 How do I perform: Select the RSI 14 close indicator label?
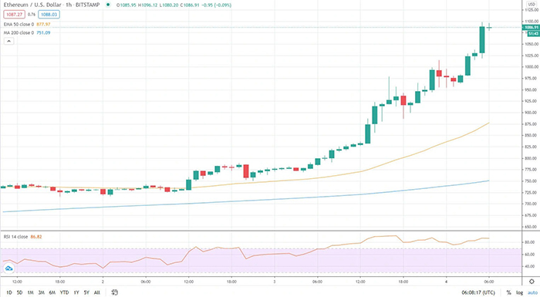coord(16,237)
